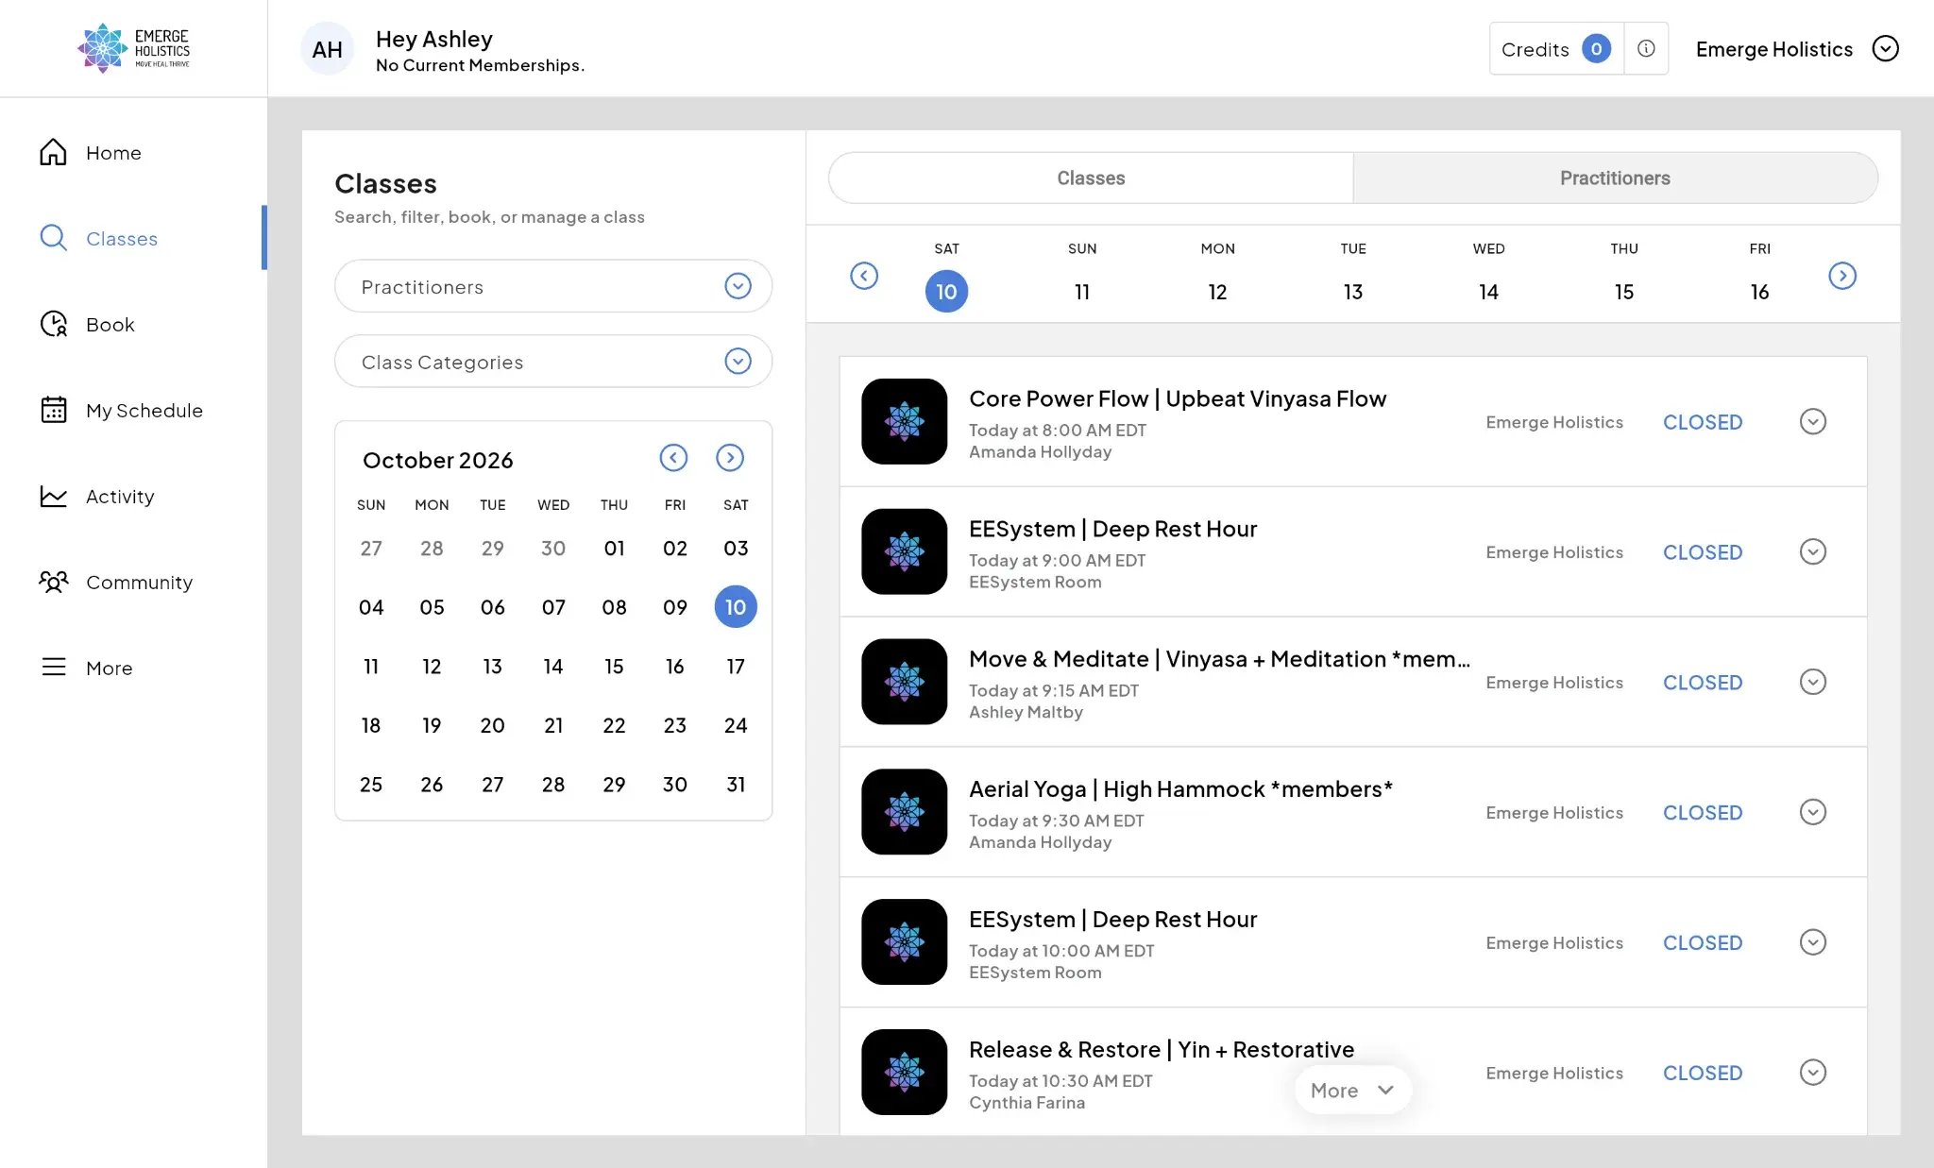The width and height of the screenshot is (1934, 1168).
Task: Select Friday 16 in week strip
Action: pos(1759,292)
